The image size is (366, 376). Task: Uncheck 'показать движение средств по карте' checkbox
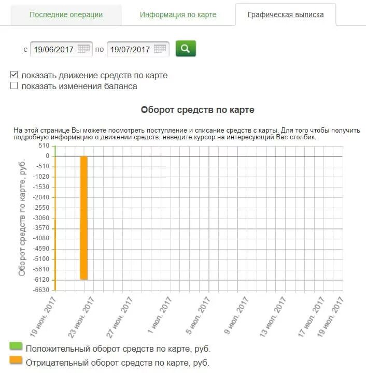pos(14,75)
